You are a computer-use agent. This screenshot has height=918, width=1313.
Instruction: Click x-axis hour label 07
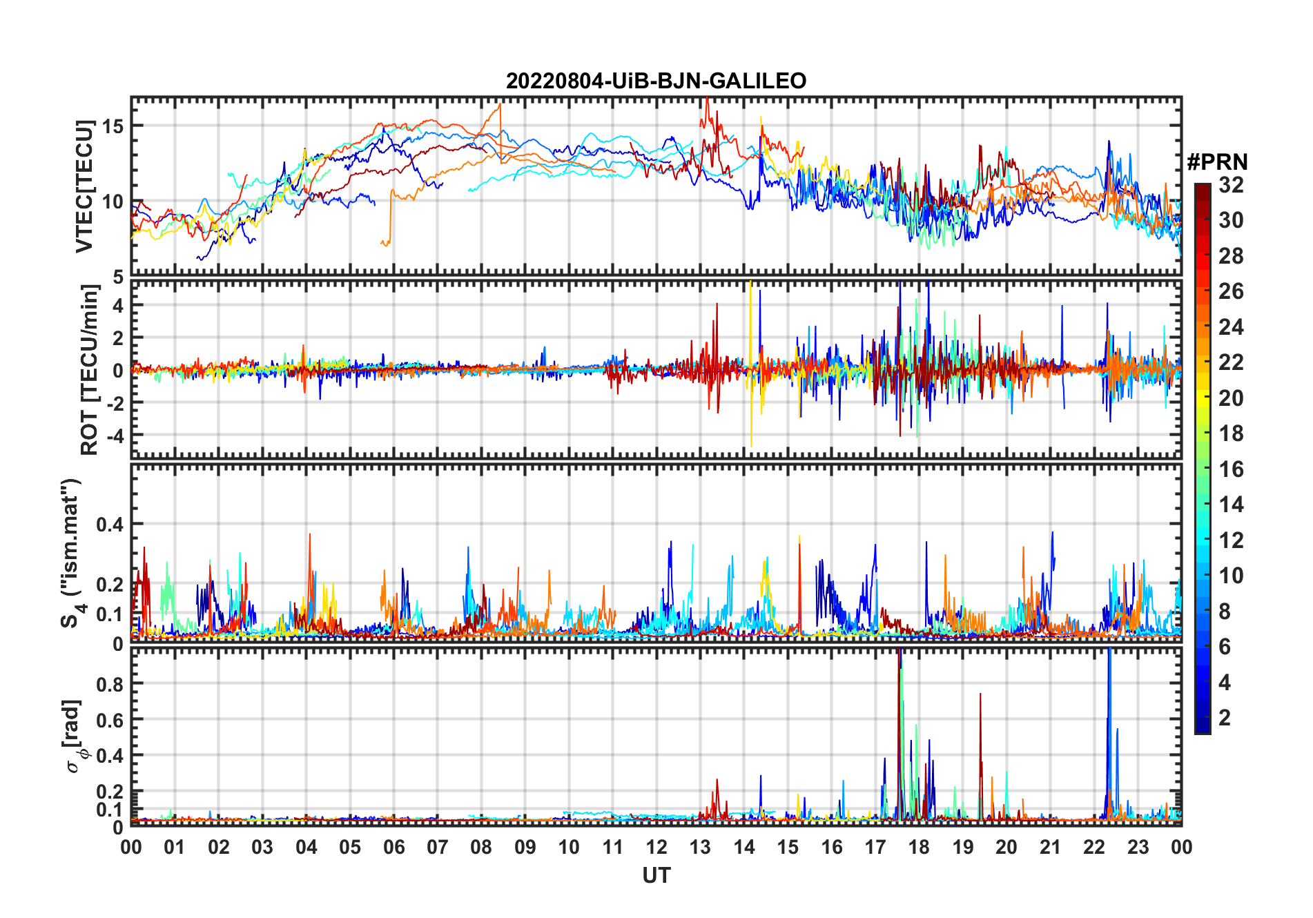point(438,847)
